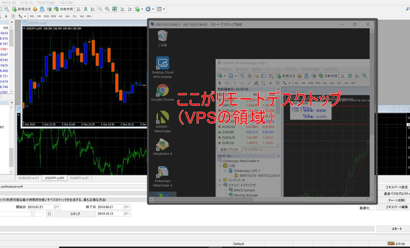
Task: Toggle 自動売買 in remote Dukascopy window
Action: coord(328,76)
